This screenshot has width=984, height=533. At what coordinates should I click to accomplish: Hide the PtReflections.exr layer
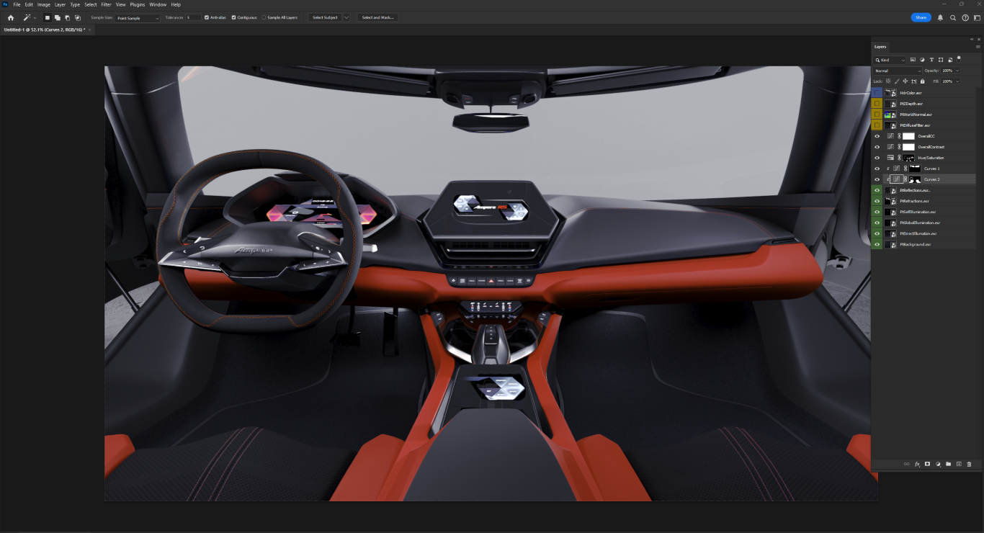877,190
